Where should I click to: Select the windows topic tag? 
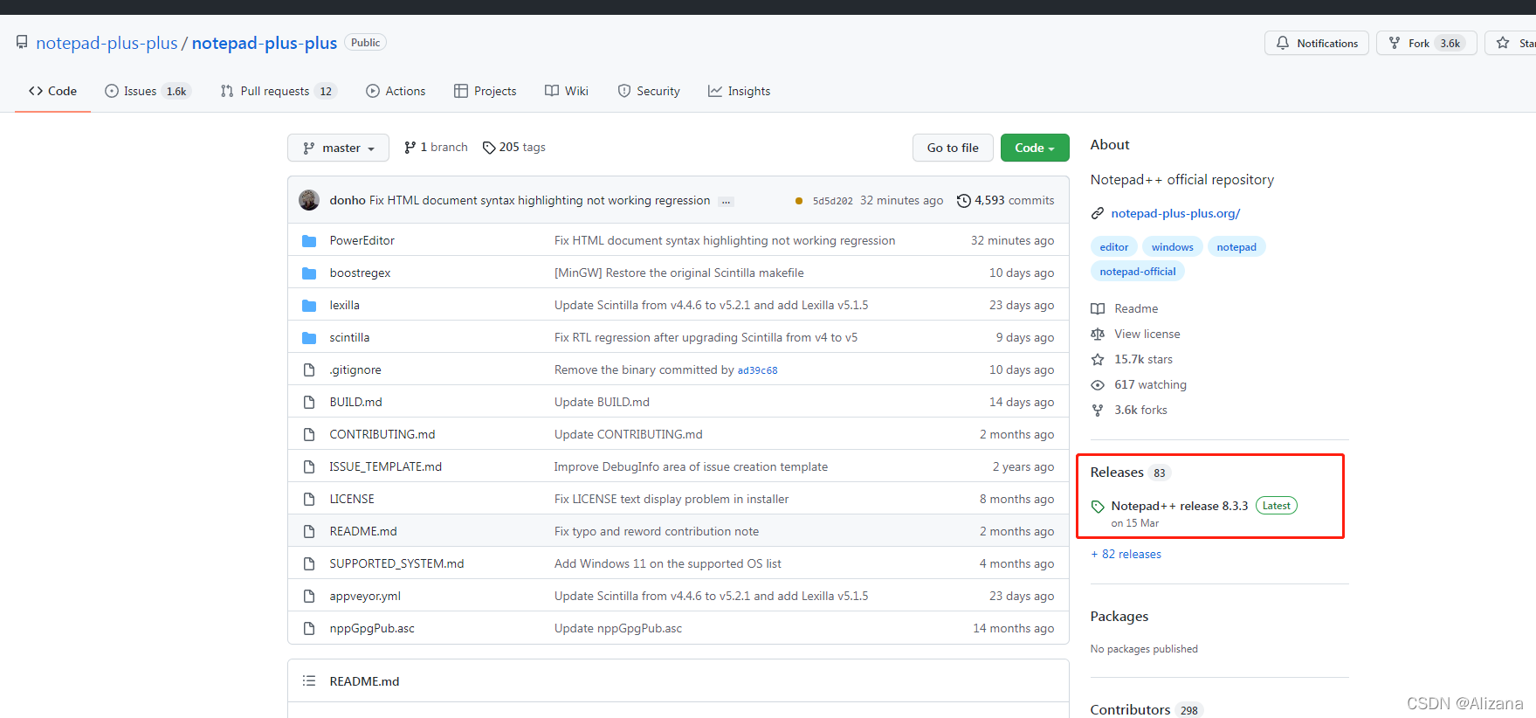point(1172,247)
